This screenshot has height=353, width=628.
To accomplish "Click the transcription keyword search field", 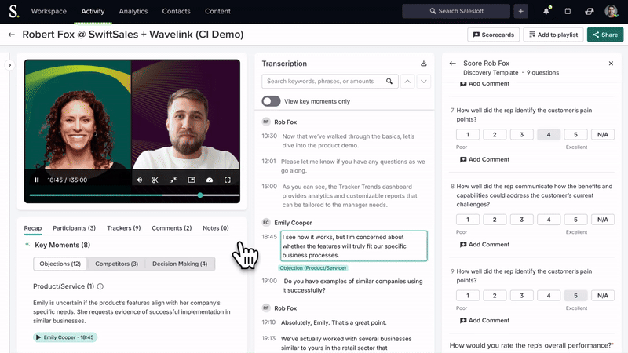I will [330, 82].
